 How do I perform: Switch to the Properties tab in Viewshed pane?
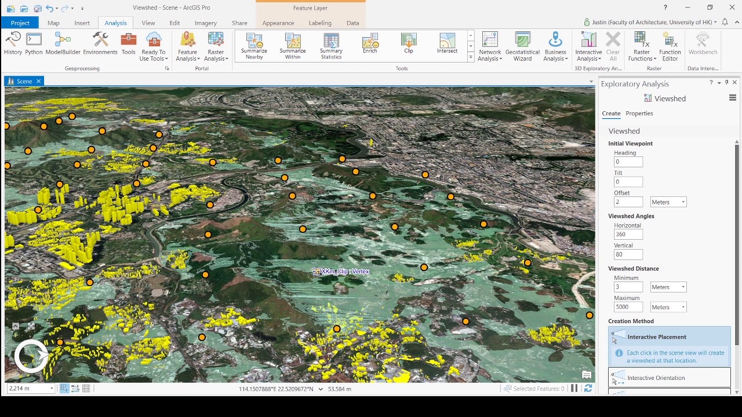(639, 114)
